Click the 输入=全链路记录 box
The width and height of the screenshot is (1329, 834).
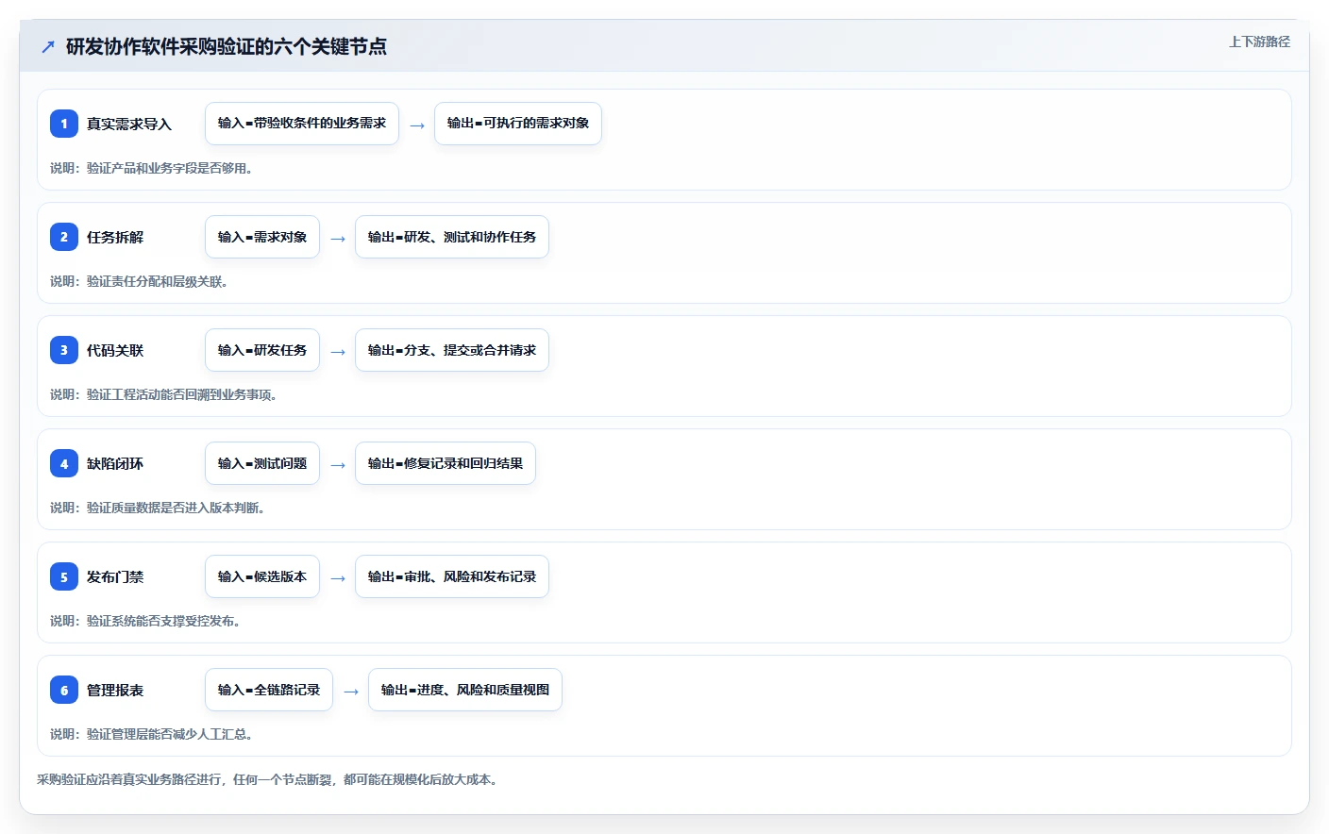tap(269, 690)
